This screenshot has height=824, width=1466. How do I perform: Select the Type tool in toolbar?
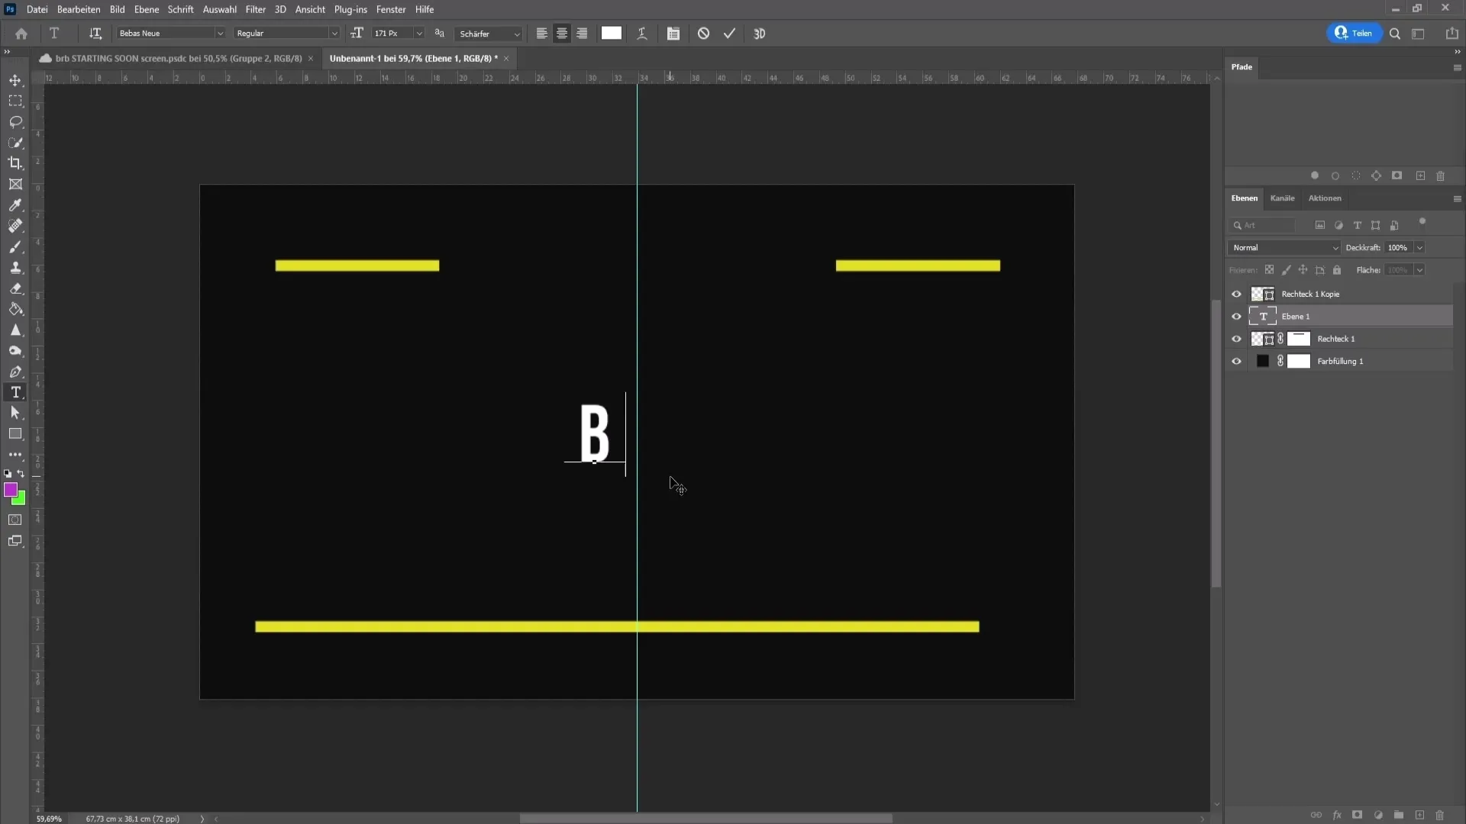point(15,392)
